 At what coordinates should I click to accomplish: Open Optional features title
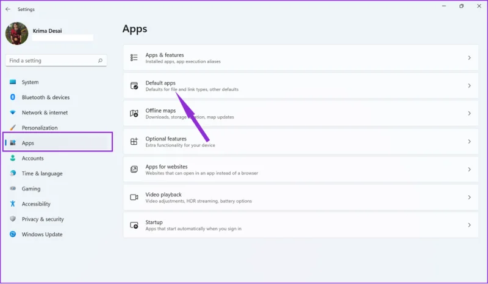(166, 139)
